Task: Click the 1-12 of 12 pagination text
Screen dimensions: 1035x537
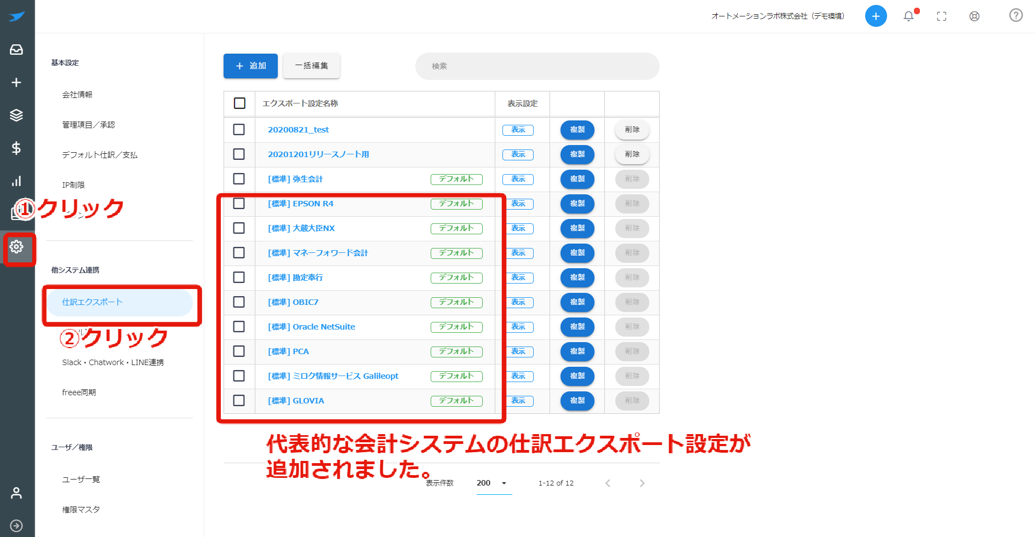Action: [x=556, y=483]
